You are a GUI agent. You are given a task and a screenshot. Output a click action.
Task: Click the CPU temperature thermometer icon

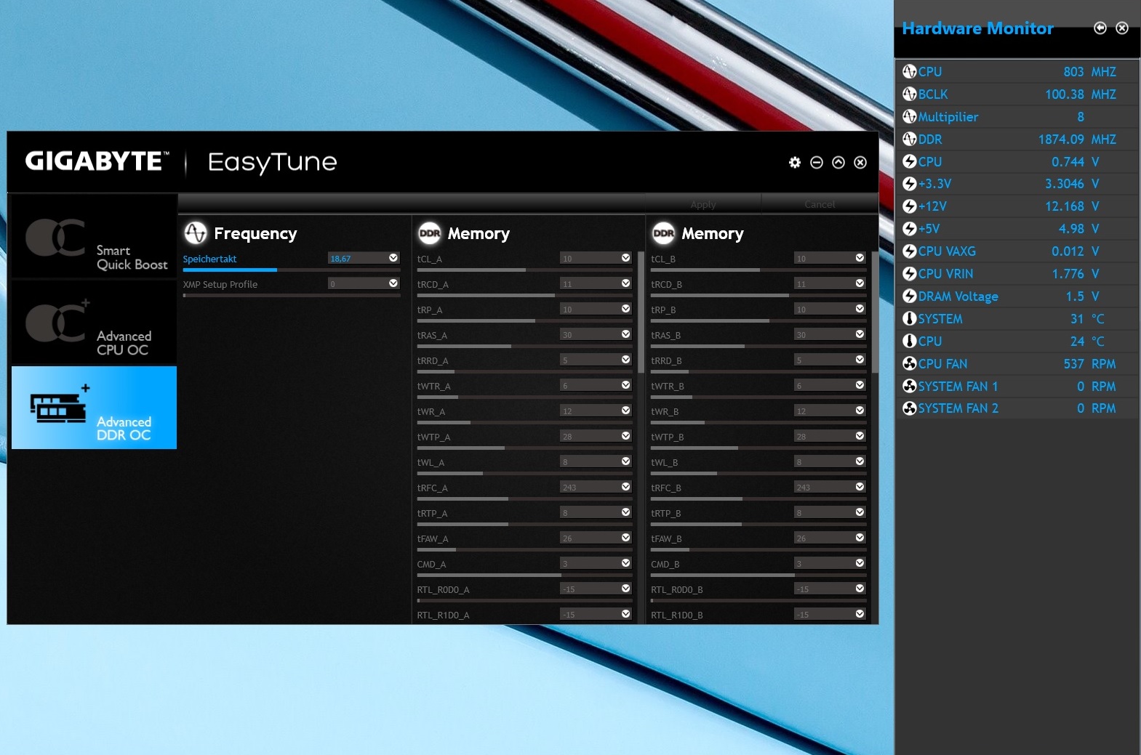click(x=909, y=341)
